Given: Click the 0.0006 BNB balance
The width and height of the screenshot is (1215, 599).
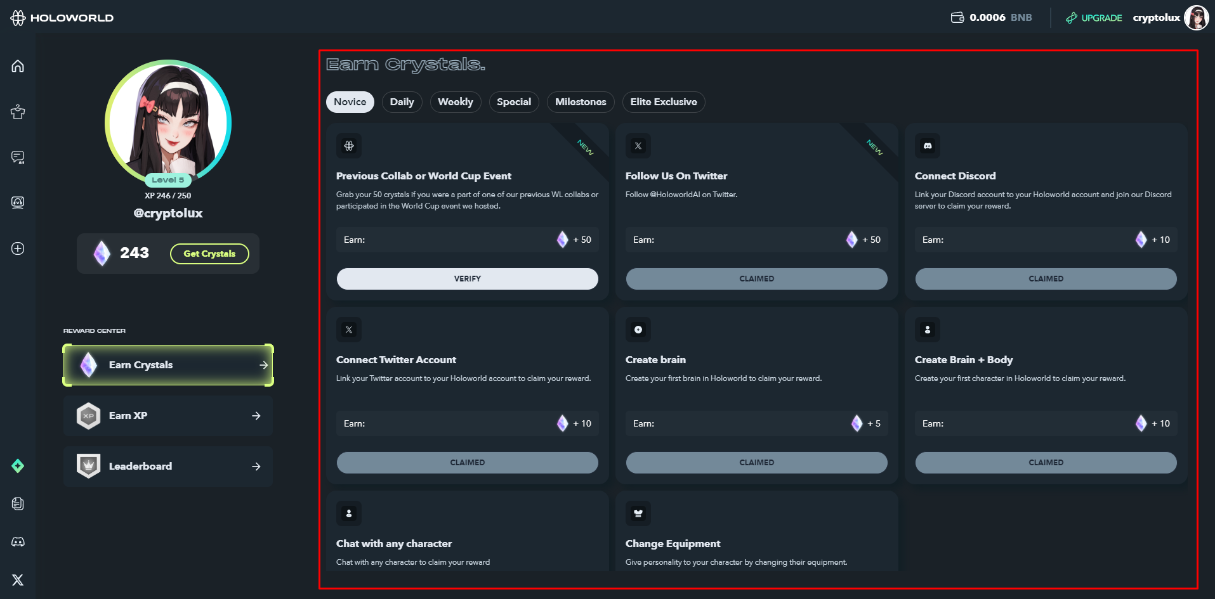Looking at the screenshot, I should 1001,18.
